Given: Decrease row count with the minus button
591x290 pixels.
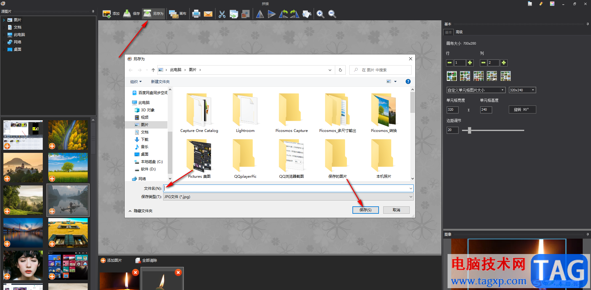Looking at the screenshot, I should pos(449,63).
